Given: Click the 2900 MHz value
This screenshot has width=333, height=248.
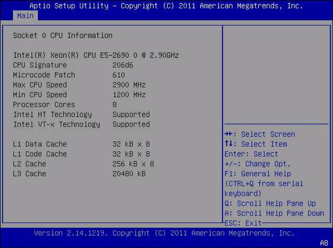Looking at the screenshot, I should pos(129,85).
